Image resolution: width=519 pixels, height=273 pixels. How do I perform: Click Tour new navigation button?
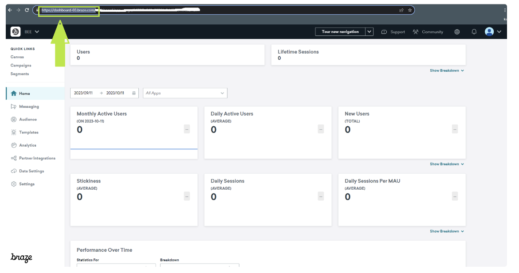(340, 32)
